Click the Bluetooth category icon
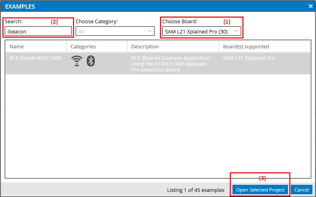The width and height of the screenshot is (316, 197). [91, 61]
